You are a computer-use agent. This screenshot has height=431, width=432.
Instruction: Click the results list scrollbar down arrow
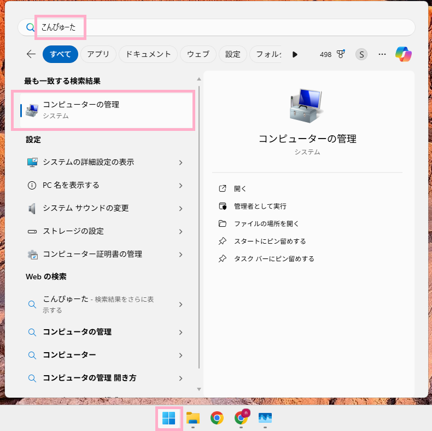point(199,389)
